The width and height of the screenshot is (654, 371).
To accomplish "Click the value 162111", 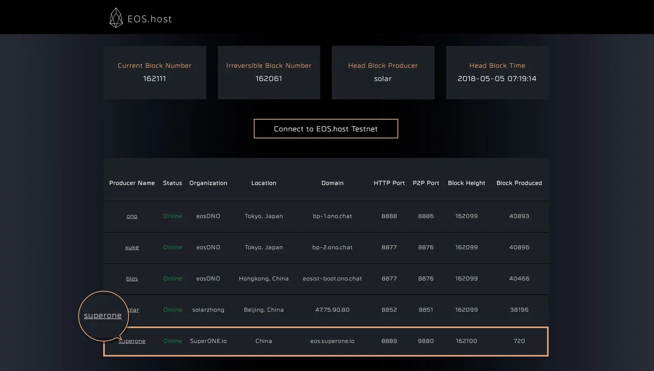I will (x=155, y=79).
